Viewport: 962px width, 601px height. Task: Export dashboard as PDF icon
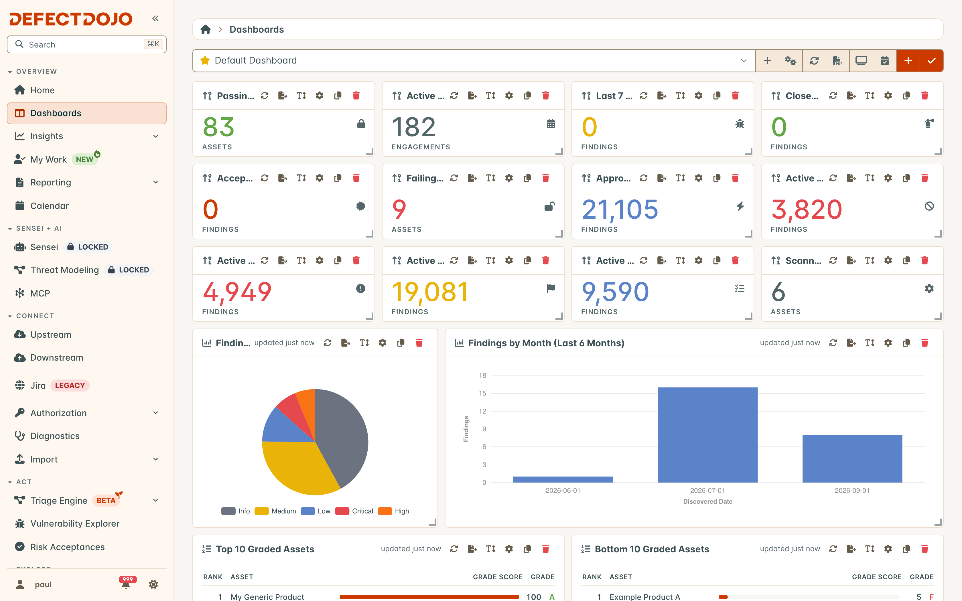(x=837, y=61)
